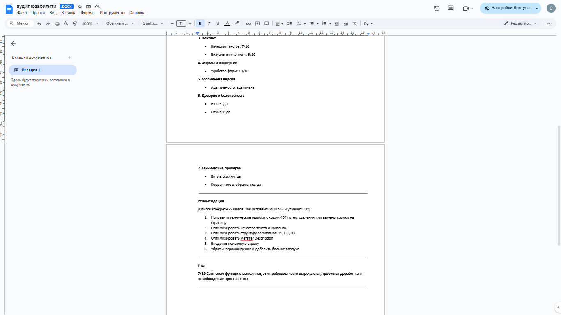
Task: Toggle the checklist button
Action: pyautogui.click(x=299, y=24)
